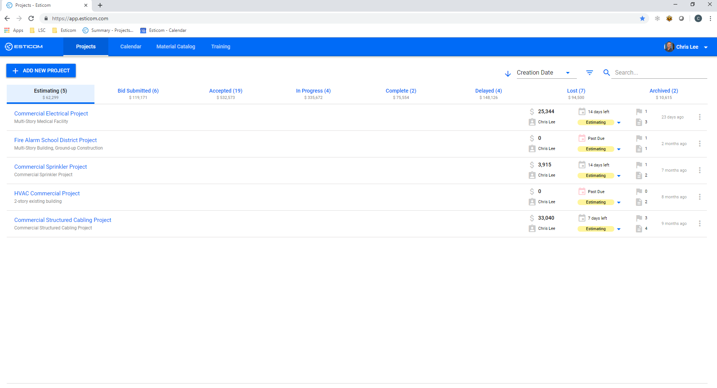Viewport: 717px width, 388px height.
Task: Click the flag icon on Commercial Electrical Project
Action: 639,112
